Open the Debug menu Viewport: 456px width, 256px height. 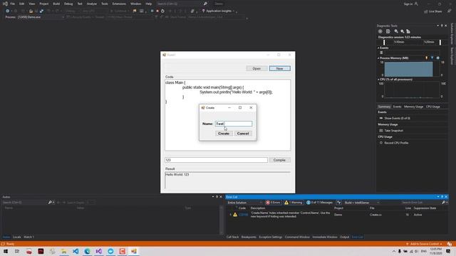point(68,4)
